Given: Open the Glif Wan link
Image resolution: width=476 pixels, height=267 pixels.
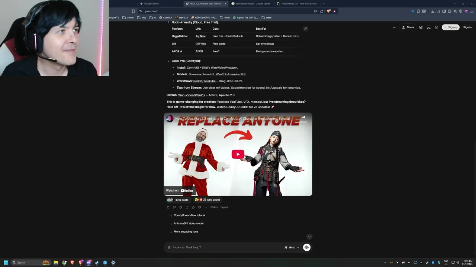Looking at the screenshot, I should 200,44.
